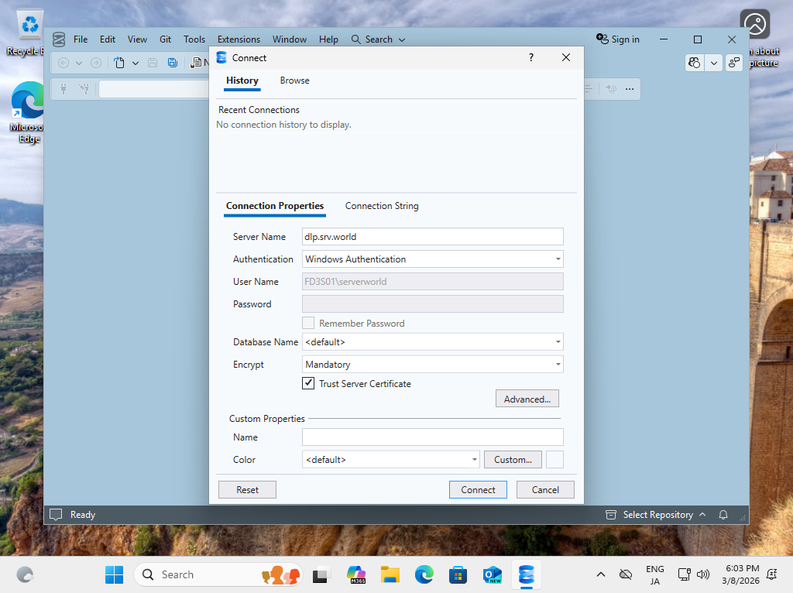Expand the Authentication dropdown

point(558,259)
